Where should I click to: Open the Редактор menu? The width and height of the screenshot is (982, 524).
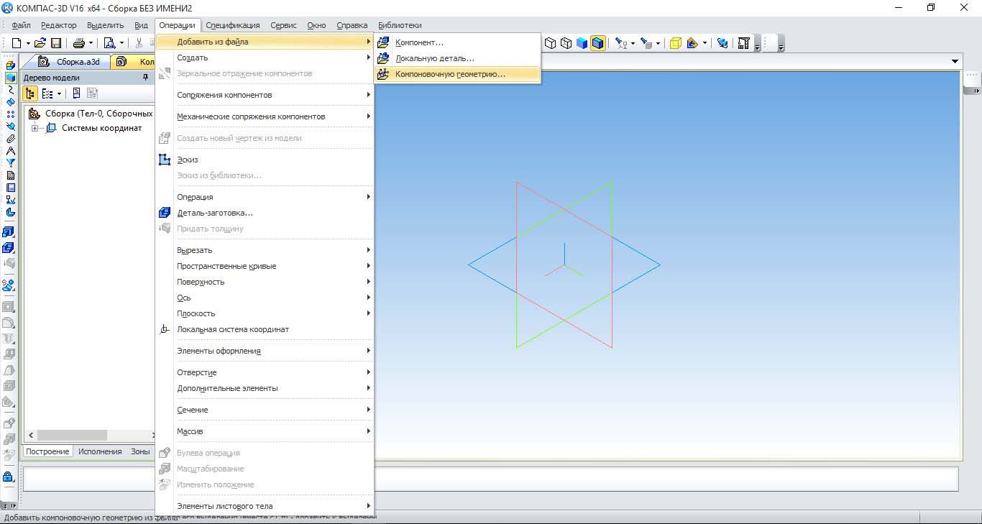pyautogui.click(x=59, y=25)
